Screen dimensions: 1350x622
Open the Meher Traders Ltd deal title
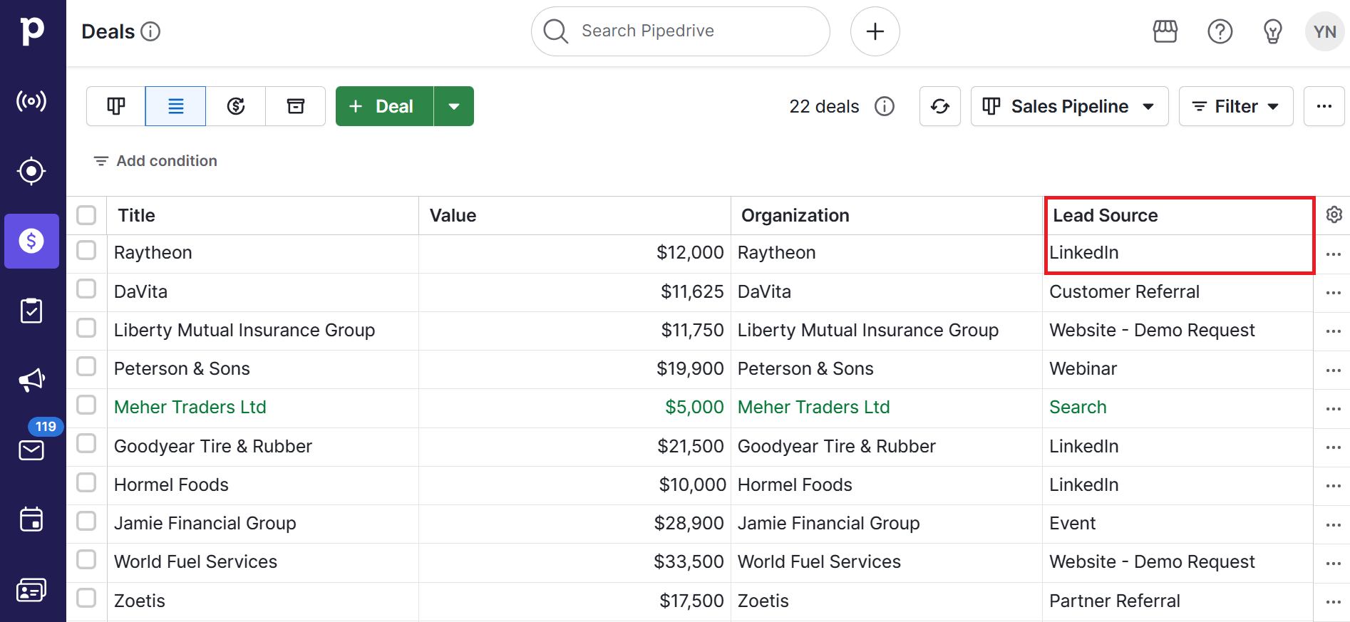click(x=190, y=407)
